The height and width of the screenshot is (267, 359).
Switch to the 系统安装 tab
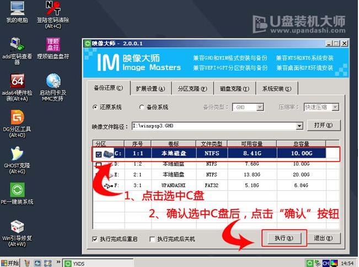click(x=277, y=88)
